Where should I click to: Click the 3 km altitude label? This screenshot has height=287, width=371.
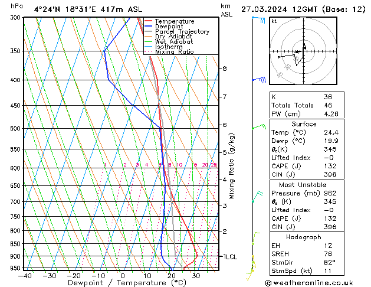(x=225, y=206)
